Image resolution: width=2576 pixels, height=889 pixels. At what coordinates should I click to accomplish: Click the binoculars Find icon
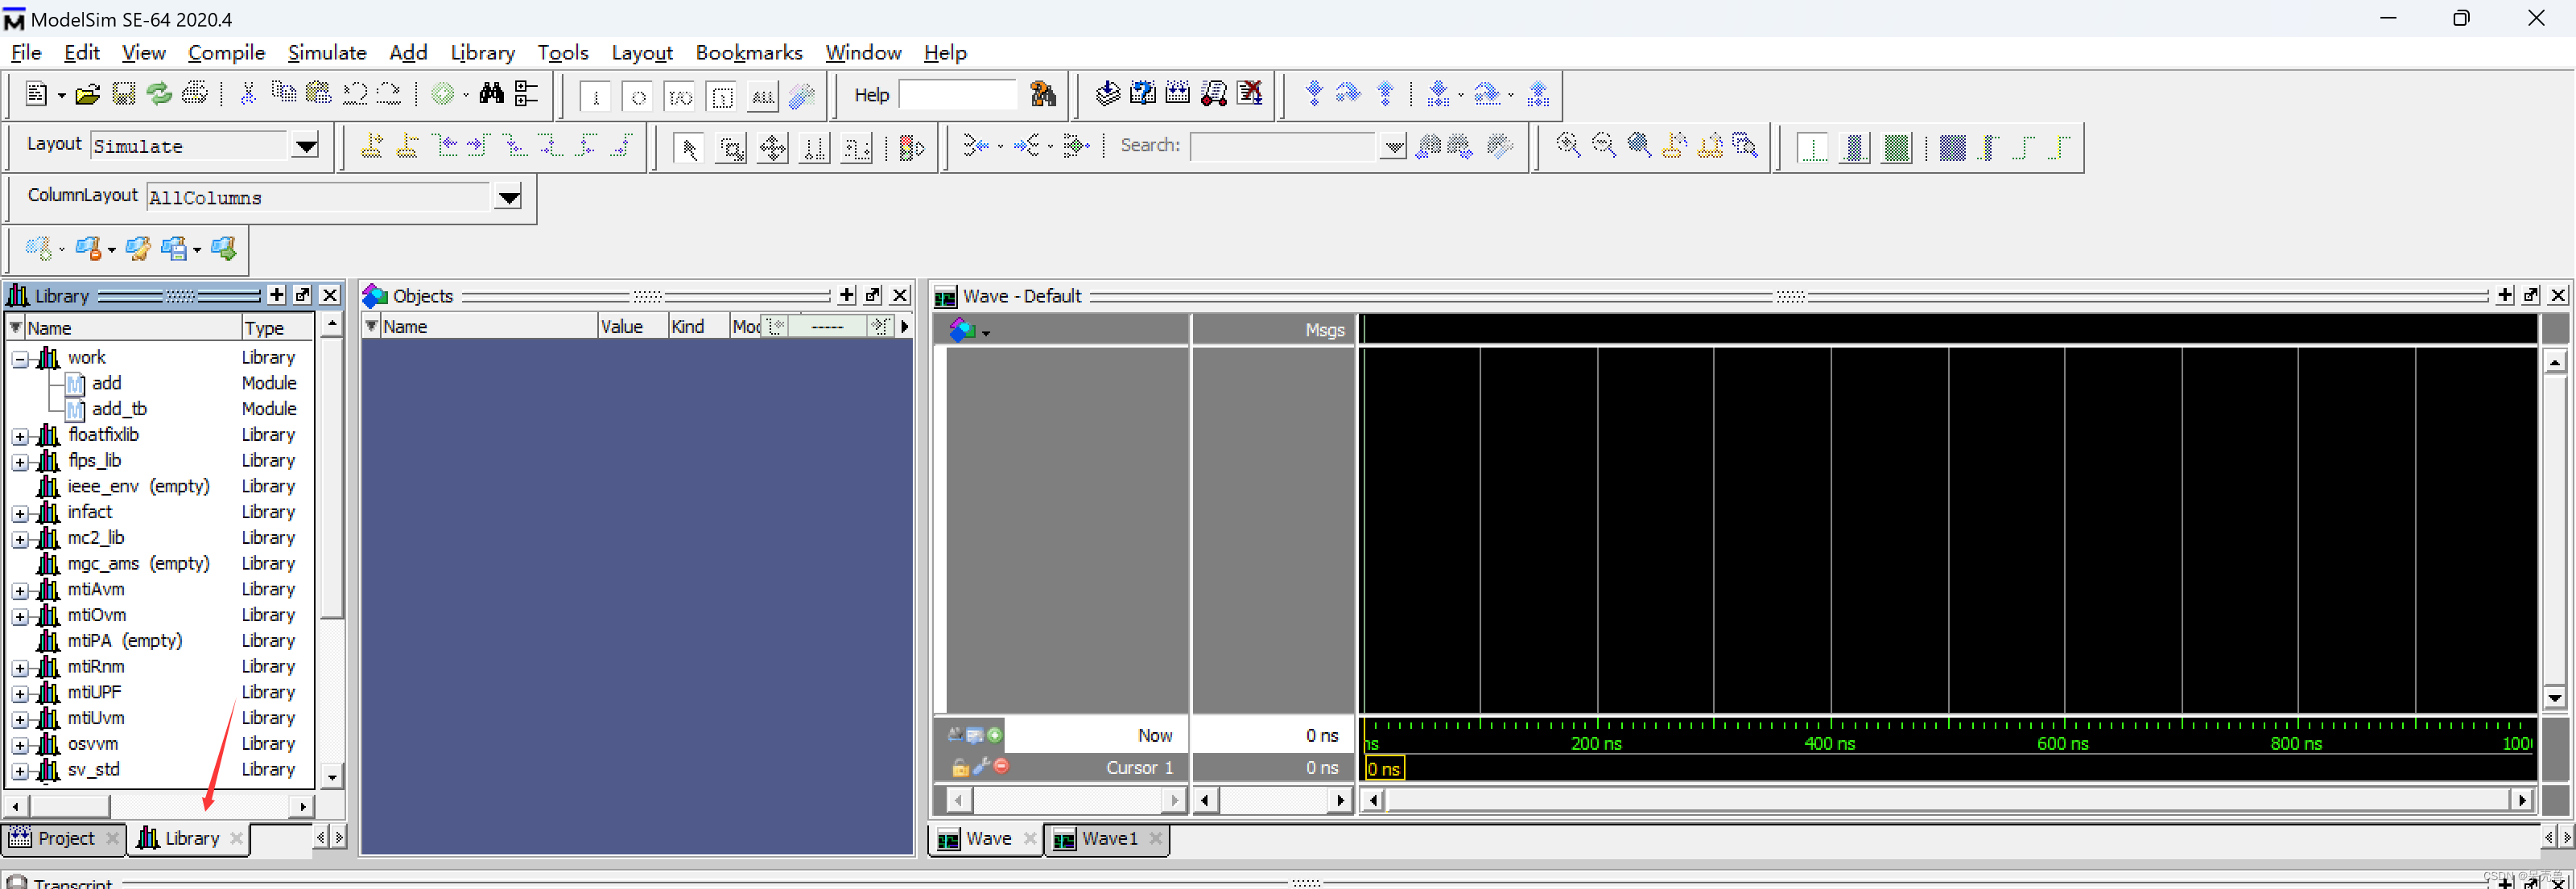(x=491, y=94)
